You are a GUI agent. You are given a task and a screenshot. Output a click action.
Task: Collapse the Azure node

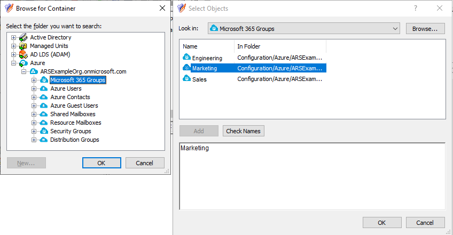pos(13,63)
